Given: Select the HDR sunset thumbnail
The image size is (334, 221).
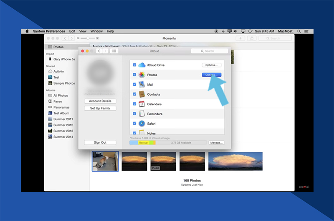Looking at the screenshot, I should pyautogui.click(x=163, y=161).
